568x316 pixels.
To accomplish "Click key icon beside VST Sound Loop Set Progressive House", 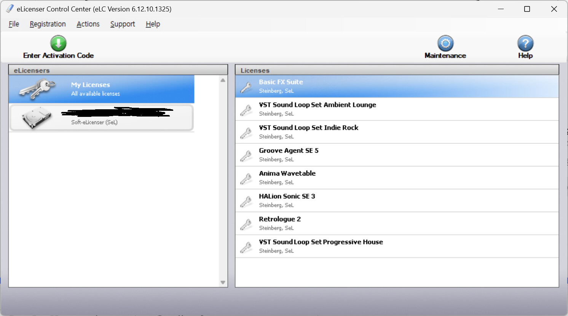I will (246, 247).
